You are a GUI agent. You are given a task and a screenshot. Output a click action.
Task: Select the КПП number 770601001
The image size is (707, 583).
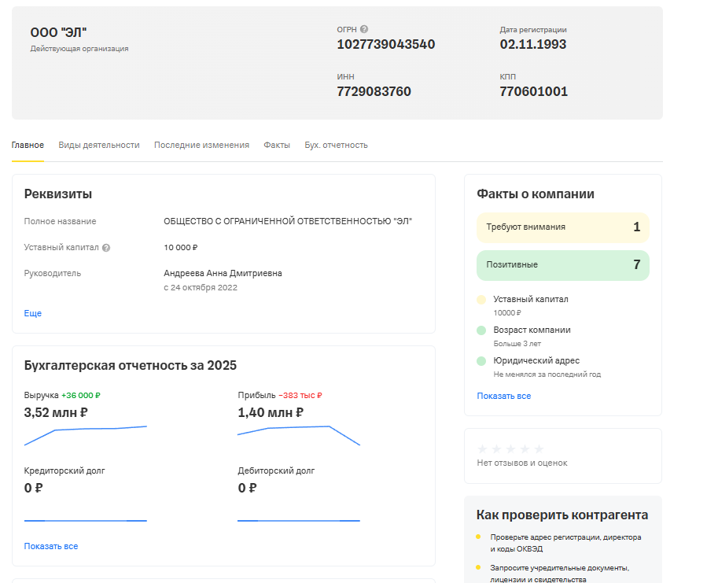(533, 91)
